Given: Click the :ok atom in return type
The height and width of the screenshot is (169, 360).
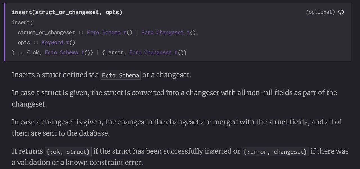Looking at the screenshot, I should pos(36,52).
